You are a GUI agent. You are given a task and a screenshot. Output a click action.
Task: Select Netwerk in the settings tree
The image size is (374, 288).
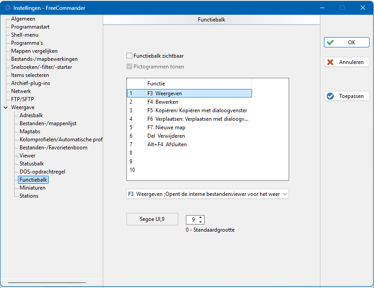21,91
